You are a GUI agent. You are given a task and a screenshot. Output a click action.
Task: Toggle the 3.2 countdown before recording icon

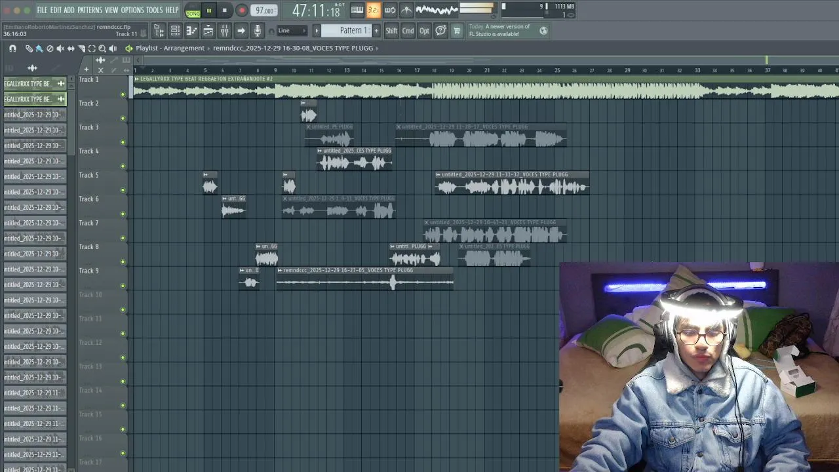coord(373,10)
